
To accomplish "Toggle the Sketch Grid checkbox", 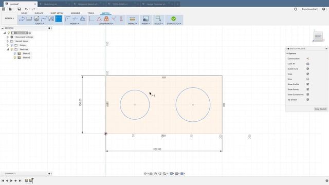I will 307,69.
